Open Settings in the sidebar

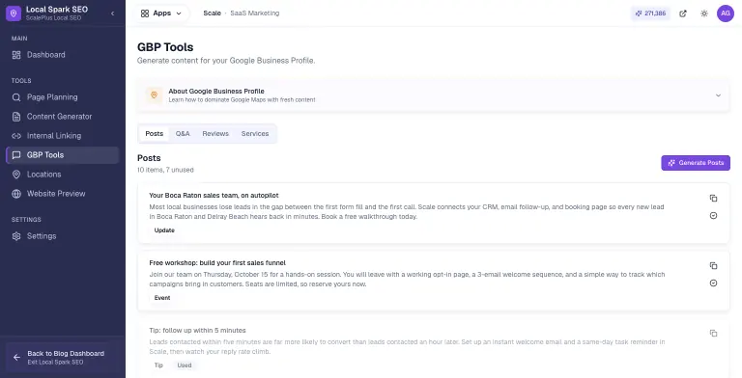63,236
